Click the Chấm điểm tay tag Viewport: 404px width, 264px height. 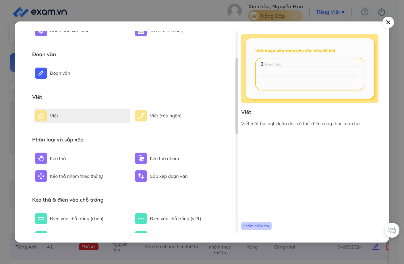[x=256, y=226]
